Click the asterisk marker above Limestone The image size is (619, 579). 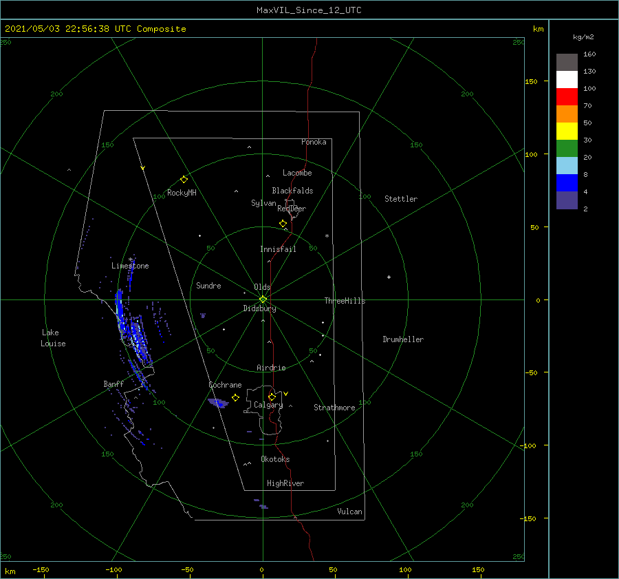(130, 260)
